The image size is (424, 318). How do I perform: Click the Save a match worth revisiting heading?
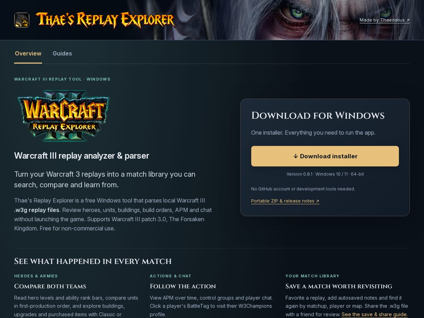(339, 286)
